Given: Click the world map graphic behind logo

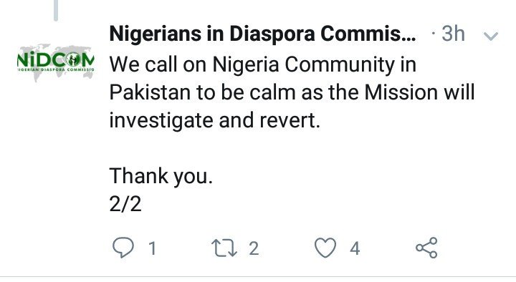Looking at the screenshot, I should 56,62.
